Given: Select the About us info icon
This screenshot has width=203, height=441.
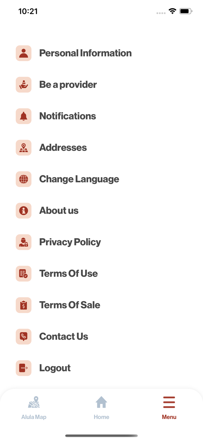Looking at the screenshot, I should point(23,211).
